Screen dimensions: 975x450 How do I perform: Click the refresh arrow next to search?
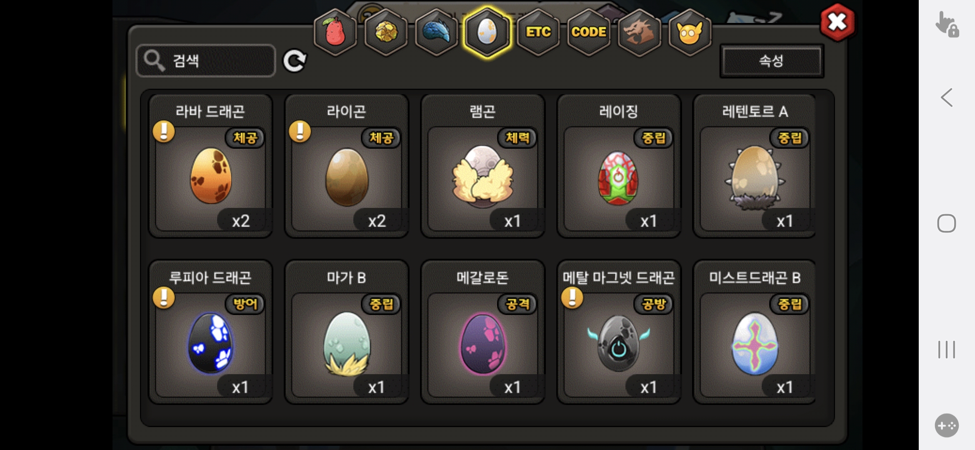coord(295,61)
